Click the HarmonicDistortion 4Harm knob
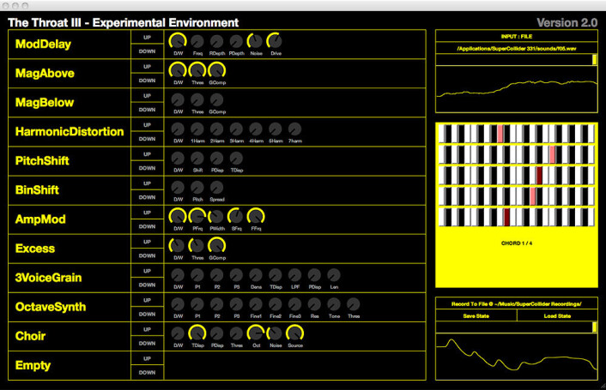Image resolution: width=606 pixels, height=390 pixels. 256,129
